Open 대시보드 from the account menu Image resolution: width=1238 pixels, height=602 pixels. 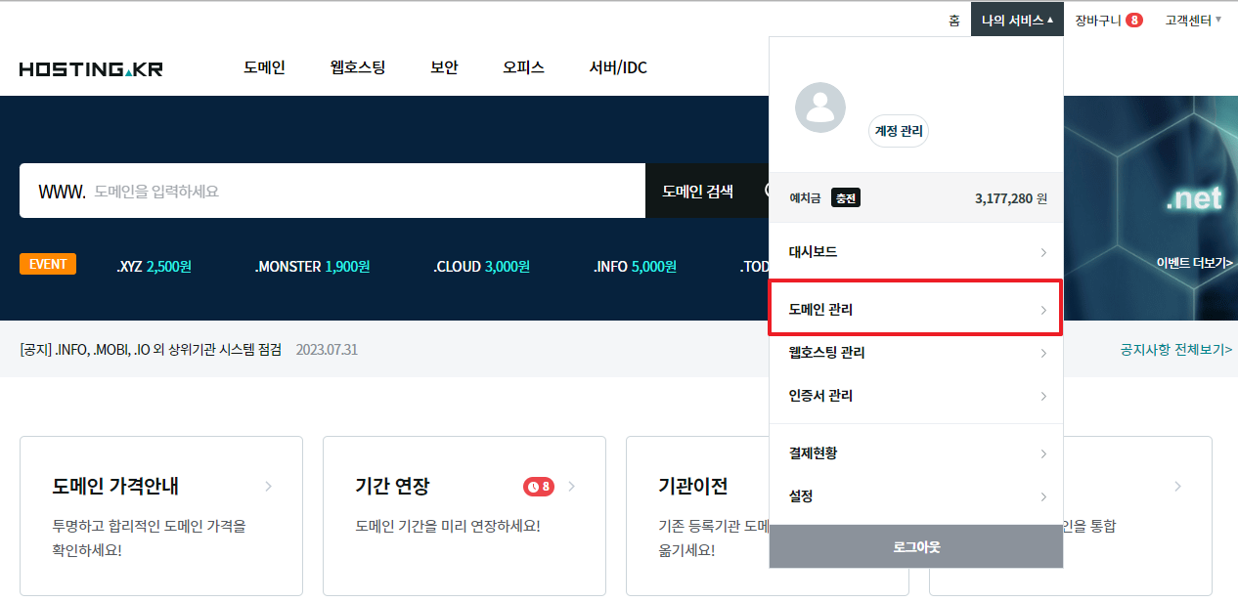coord(915,252)
